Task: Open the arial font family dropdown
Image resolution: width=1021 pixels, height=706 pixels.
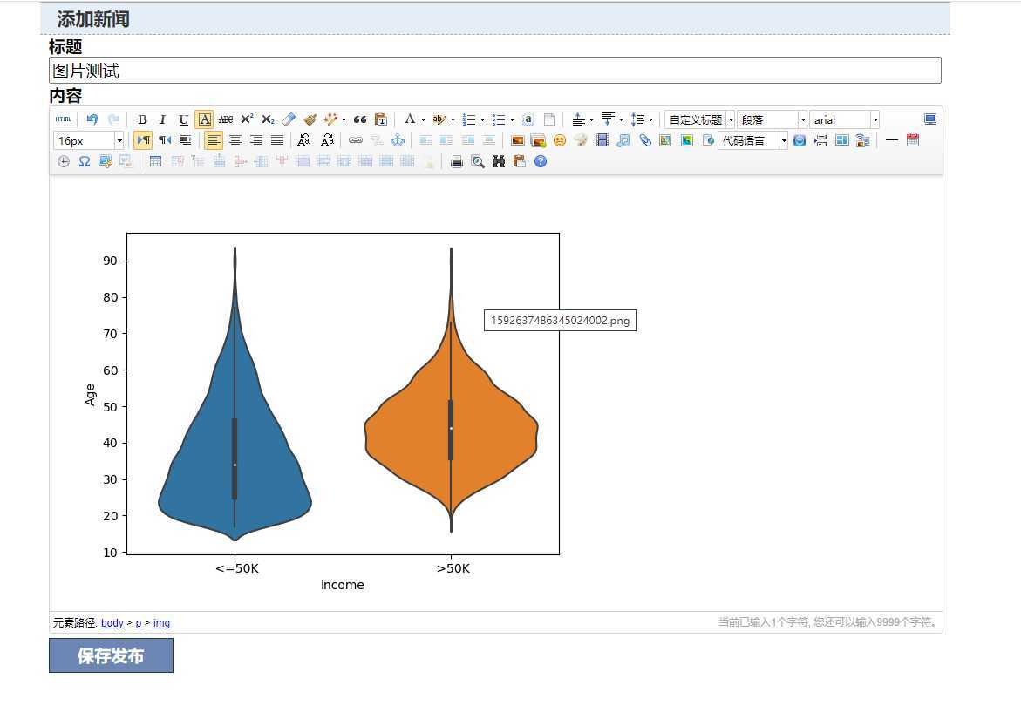Action: [x=844, y=119]
